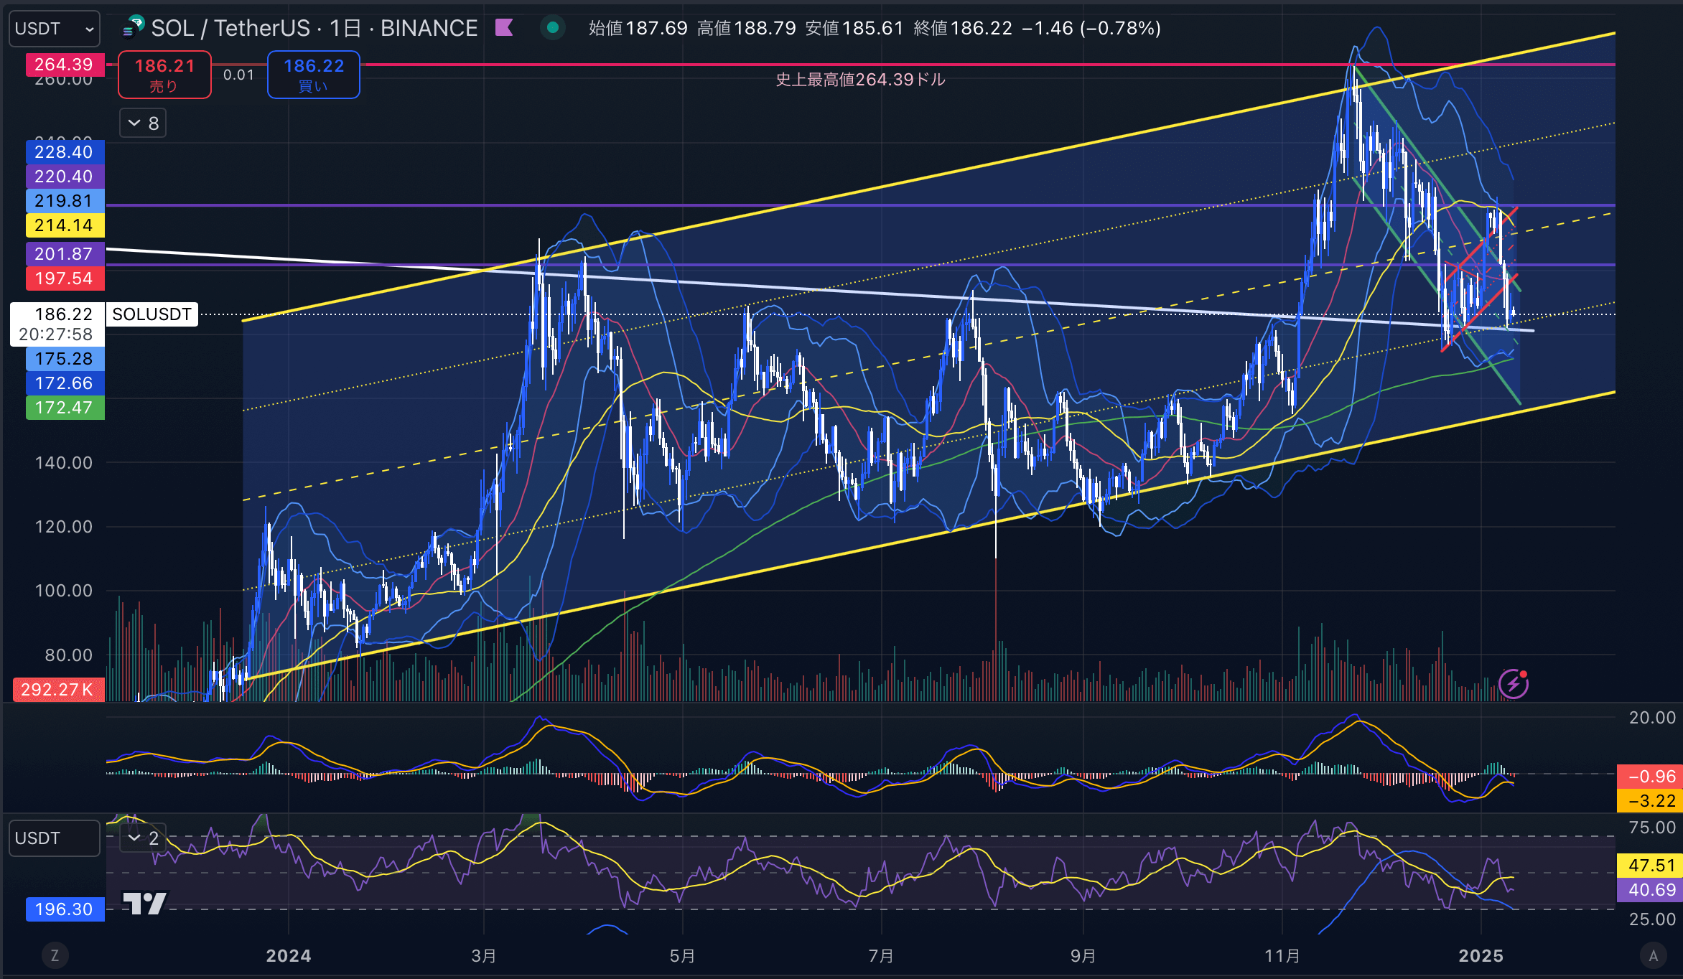Click the 264.39 red price label
Screen dimensions: 1683x979
point(65,65)
